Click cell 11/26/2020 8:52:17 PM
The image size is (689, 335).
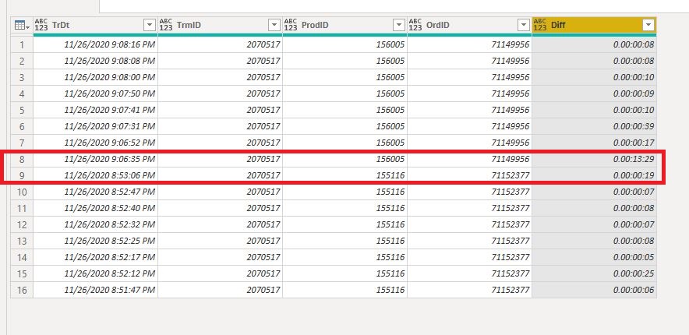[95, 257]
